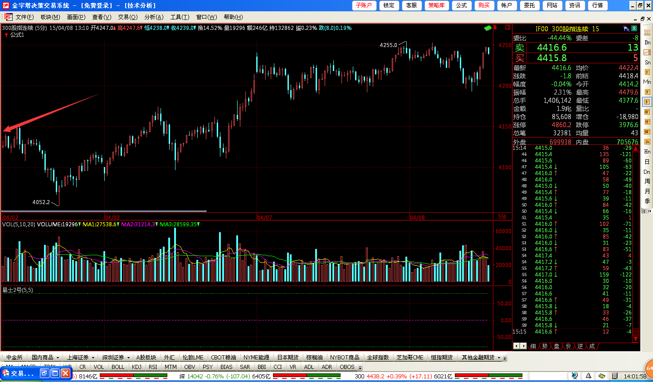This screenshot has height=382, width=653.
Task: Open the 文件(F) menu
Action: click(24, 17)
